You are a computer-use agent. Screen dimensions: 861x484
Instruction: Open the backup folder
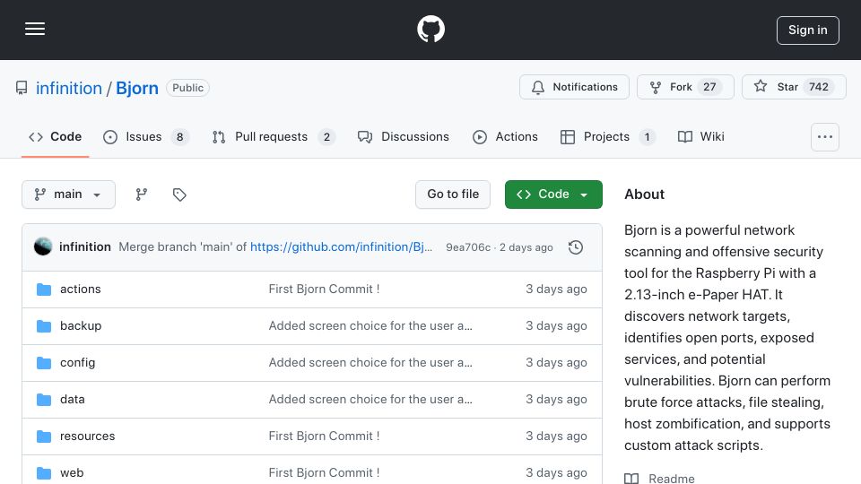(81, 326)
